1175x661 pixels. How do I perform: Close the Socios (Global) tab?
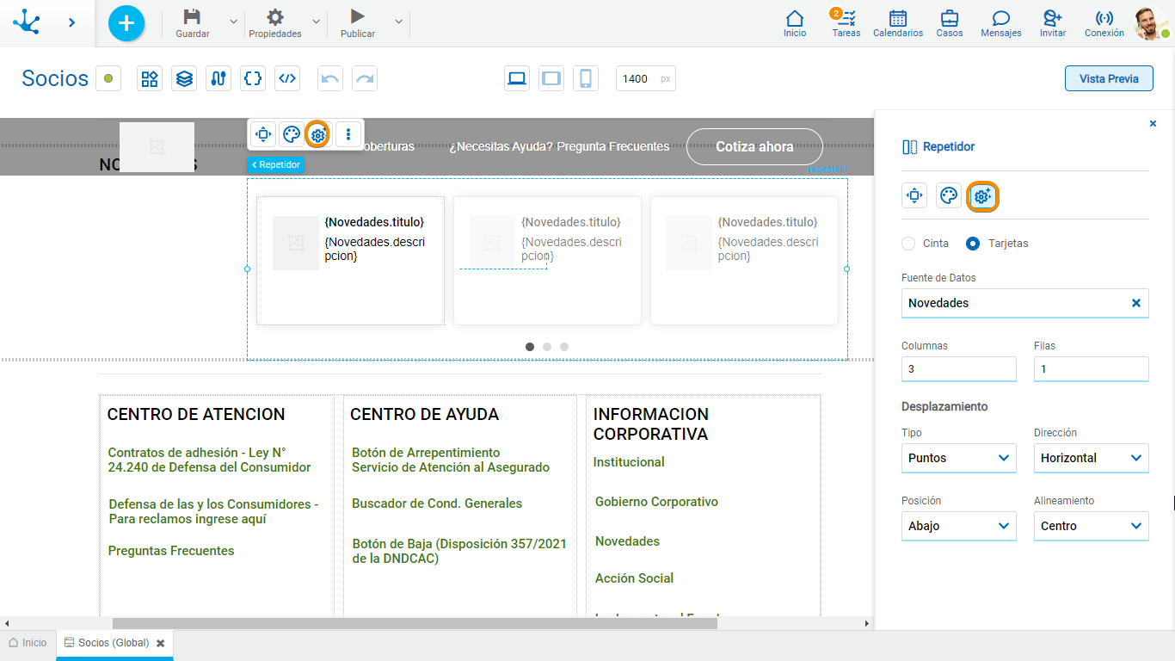[160, 644]
